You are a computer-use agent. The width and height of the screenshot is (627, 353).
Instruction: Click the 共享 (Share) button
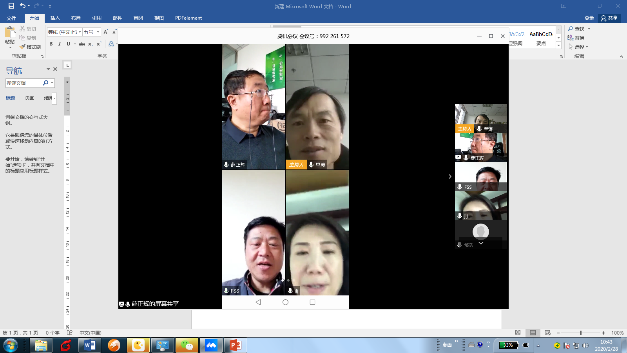coord(609,18)
